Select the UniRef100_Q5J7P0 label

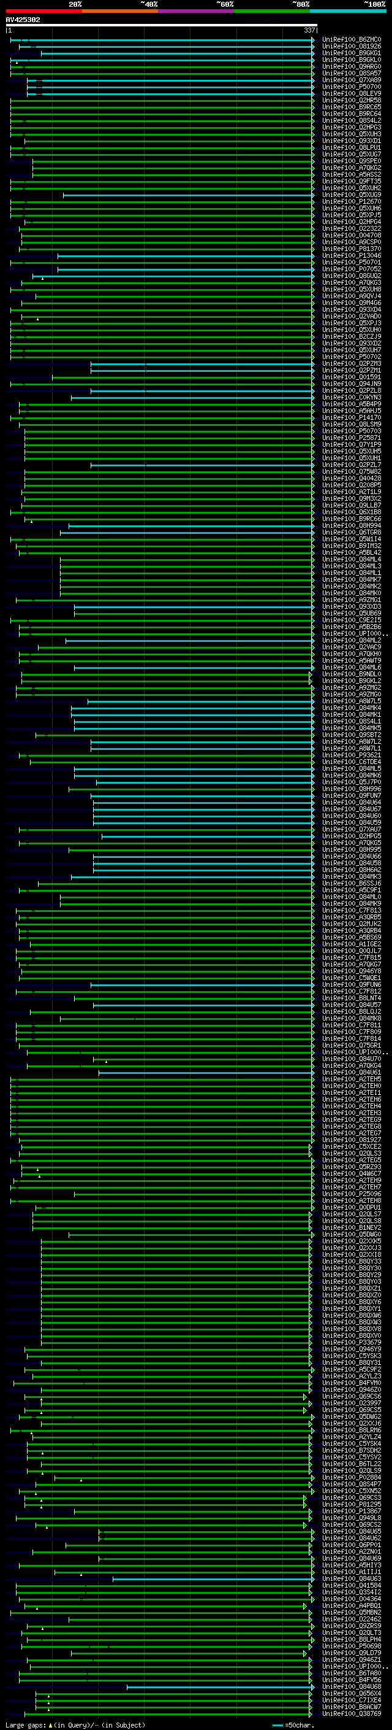(x=351, y=782)
